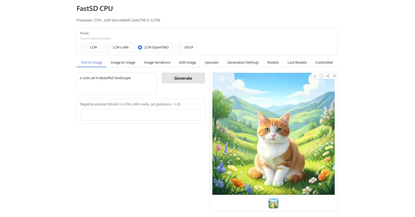415x217 pixels.
Task: Switch to the Models tab
Action: pyautogui.click(x=273, y=62)
